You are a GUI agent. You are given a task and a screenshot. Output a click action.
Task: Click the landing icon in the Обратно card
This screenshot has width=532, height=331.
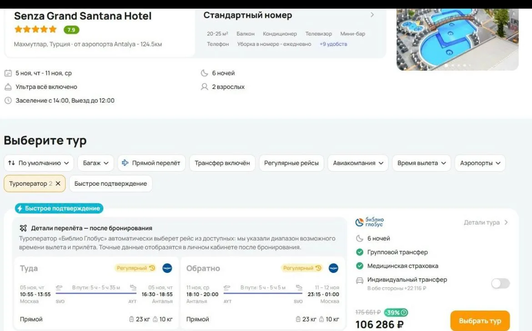[299, 287]
